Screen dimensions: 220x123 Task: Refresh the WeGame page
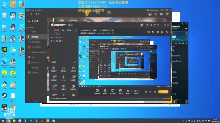pos(37,14)
